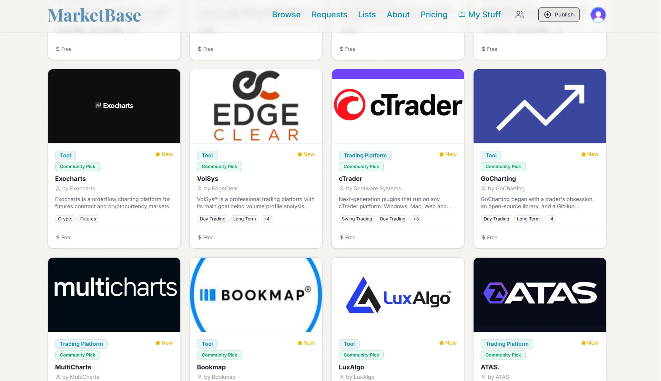
Task: Open the multicharts banner thumbnail
Action: click(114, 294)
